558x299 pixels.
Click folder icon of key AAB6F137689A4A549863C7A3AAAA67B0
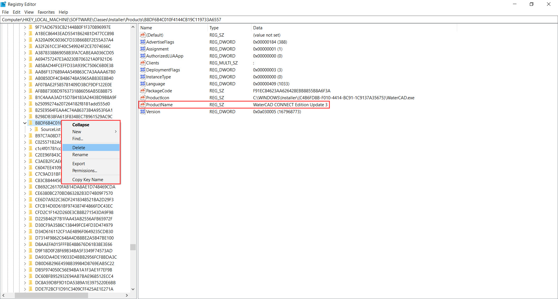tap(31, 72)
